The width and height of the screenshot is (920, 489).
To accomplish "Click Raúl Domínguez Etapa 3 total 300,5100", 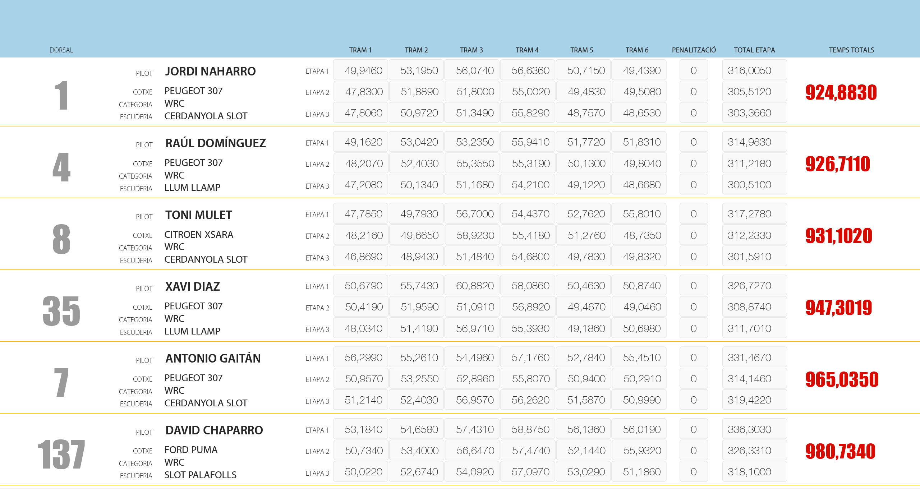I will [754, 185].
